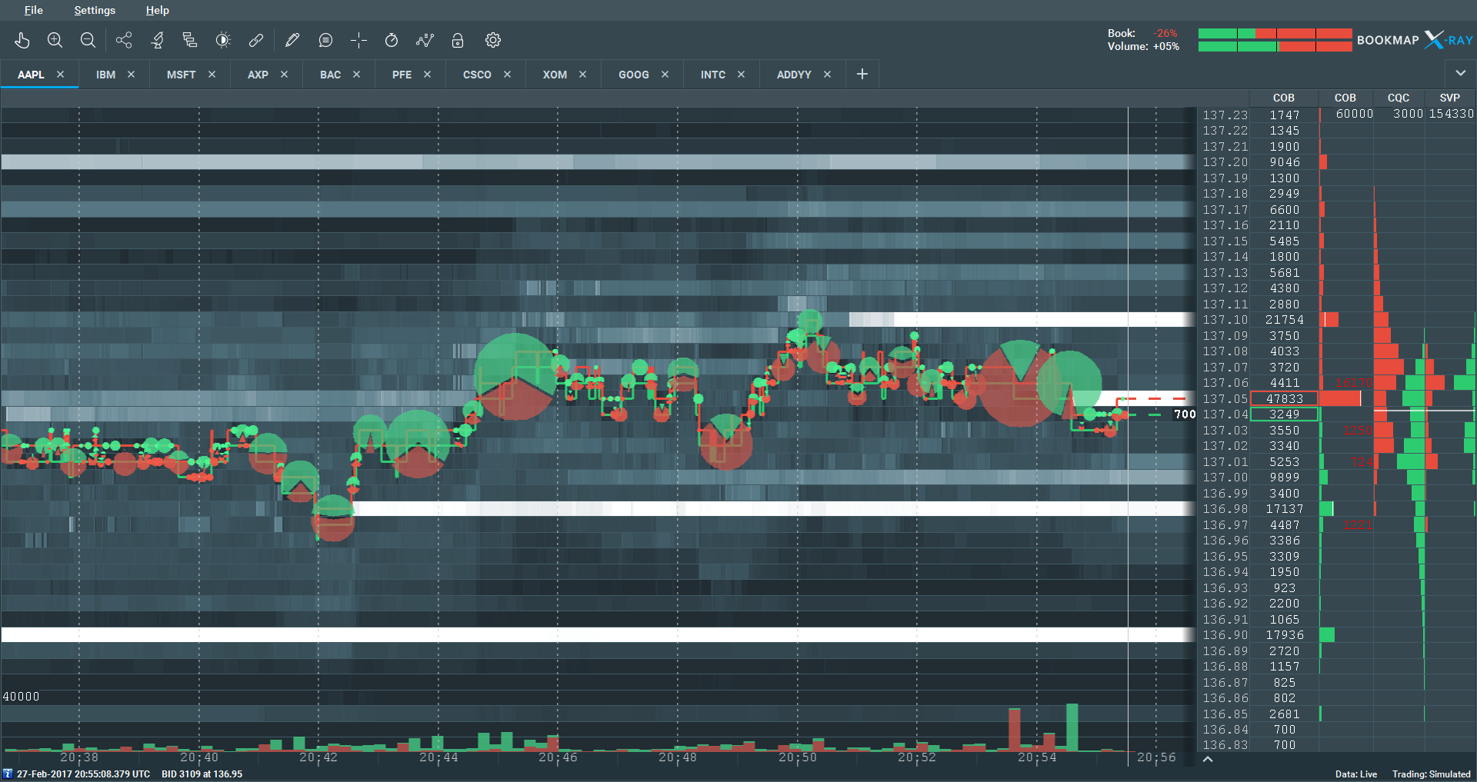Toggle the padlock icon
This screenshot has height=782, width=1477.
coord(458,40)
